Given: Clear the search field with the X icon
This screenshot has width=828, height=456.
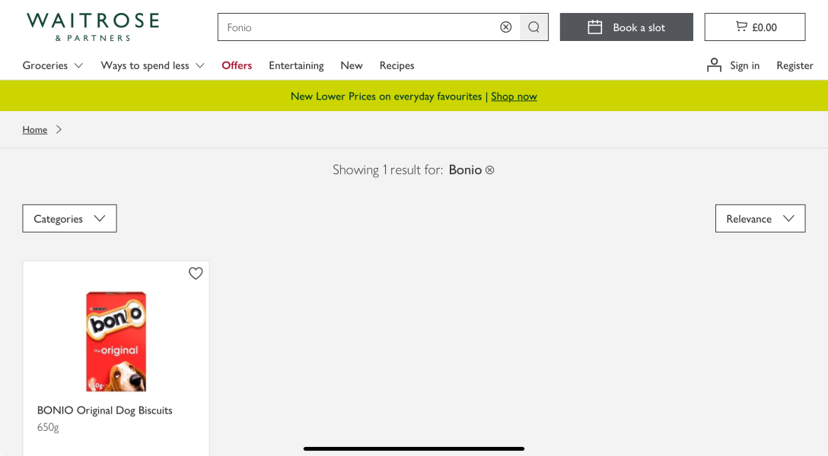Looking at the screenshot, I should 506,27.
